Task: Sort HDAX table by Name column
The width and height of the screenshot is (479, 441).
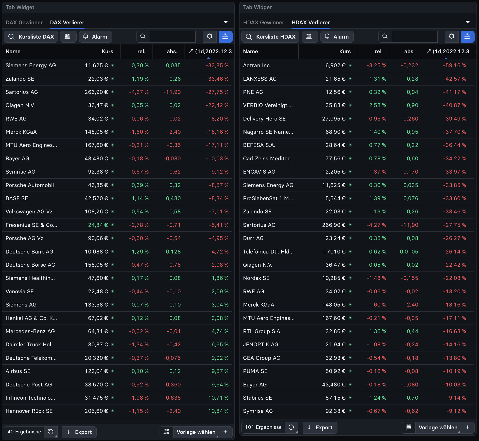Action: click(x=269, y=52)
